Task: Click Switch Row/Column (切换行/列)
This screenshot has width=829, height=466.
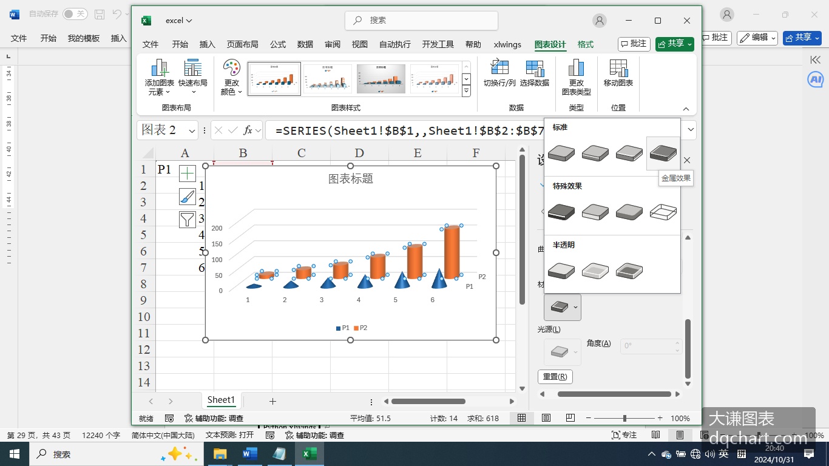Action: [499, 73]
